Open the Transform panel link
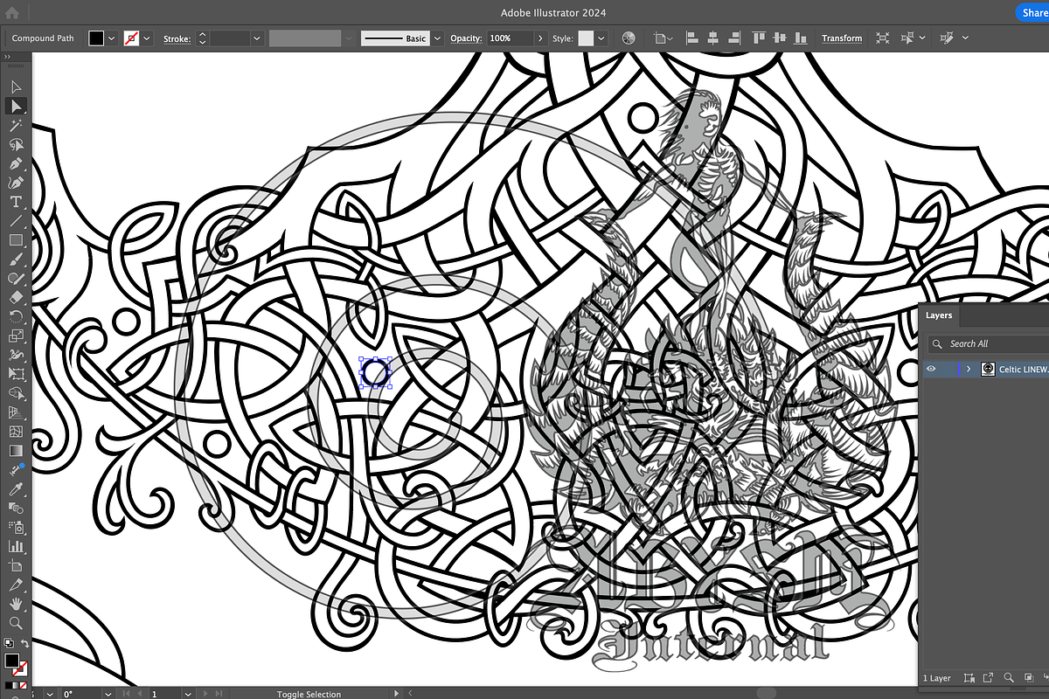The image size is (1049, 699). coord(842,38)
